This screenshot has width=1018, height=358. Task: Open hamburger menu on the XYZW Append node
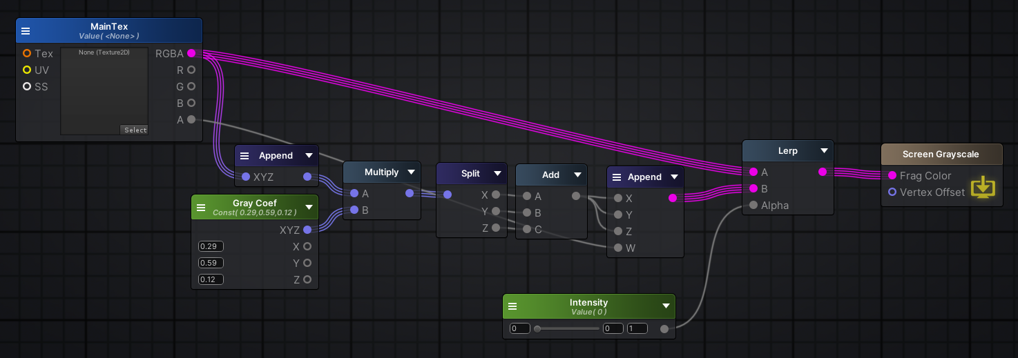(617, 177)
